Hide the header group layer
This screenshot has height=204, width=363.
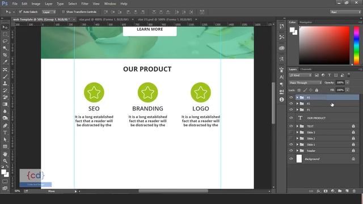pos(291,150)
